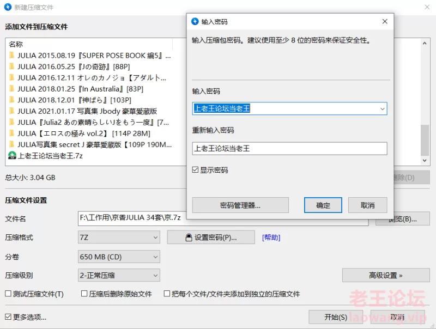Open the [帮助] link
The width and height of the screenshot is (436, 329).
271,237
